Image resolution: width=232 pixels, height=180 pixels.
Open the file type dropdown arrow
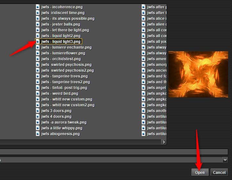tap(225, 160)
